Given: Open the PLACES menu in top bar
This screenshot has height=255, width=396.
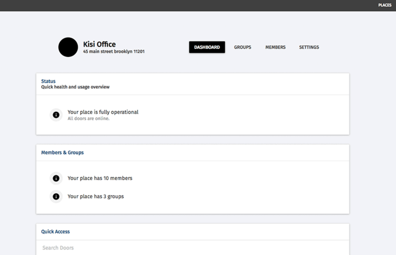Looking at the screenshot, I should 385,5.
